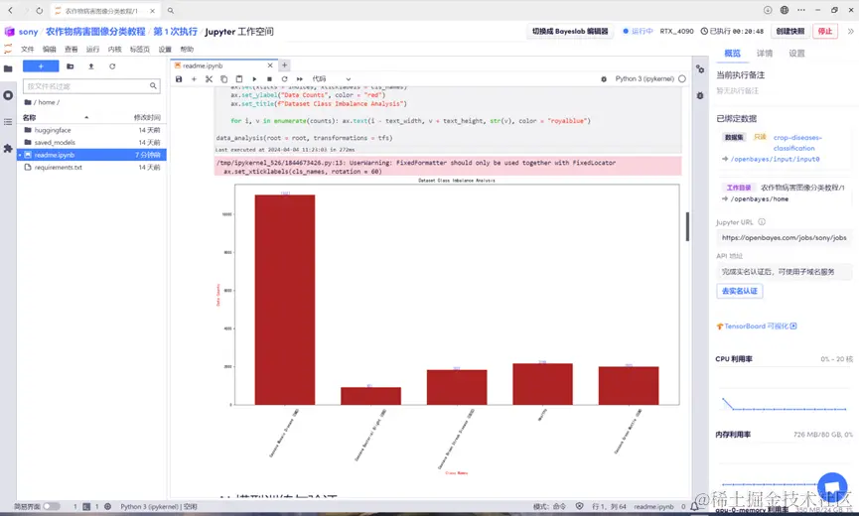The width and height of the screenshot is (859, 516).
Task: Save the notebook with the floppy disk icon
Action: [x=179, y=79]
